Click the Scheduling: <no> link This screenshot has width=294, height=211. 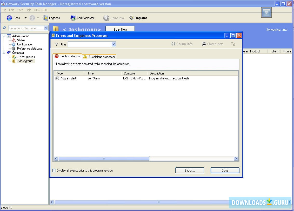(277, 30)
